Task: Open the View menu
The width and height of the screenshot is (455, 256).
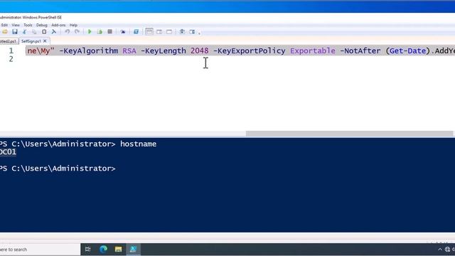Action: [x=16, y=25]
